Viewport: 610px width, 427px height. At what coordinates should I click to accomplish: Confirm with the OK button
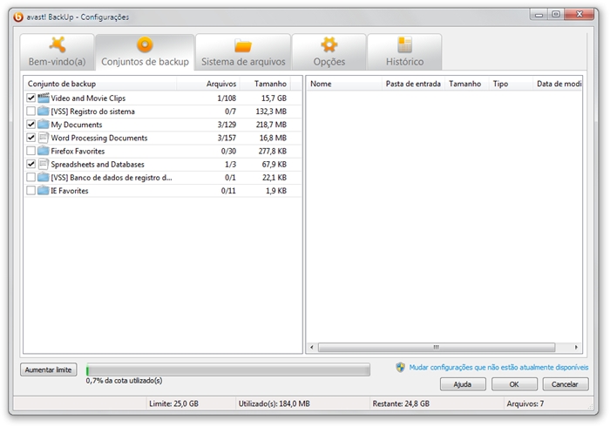point(514,384)
